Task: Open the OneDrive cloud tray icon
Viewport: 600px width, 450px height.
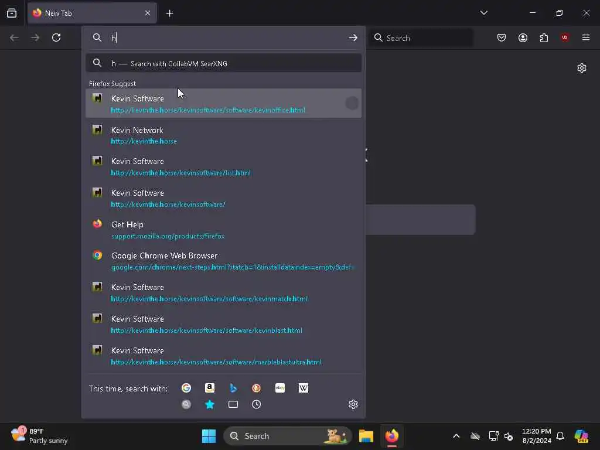Action: (x=475, y=436)
